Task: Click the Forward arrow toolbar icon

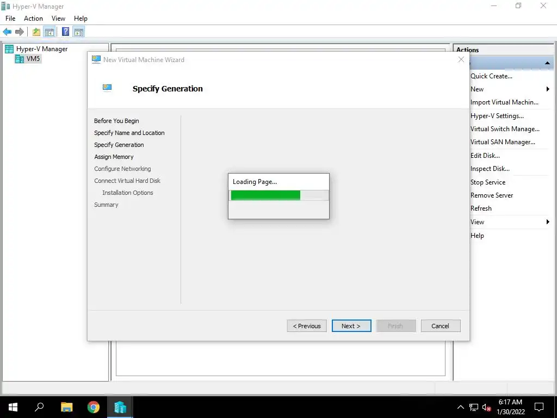Action: click(20, 32)
